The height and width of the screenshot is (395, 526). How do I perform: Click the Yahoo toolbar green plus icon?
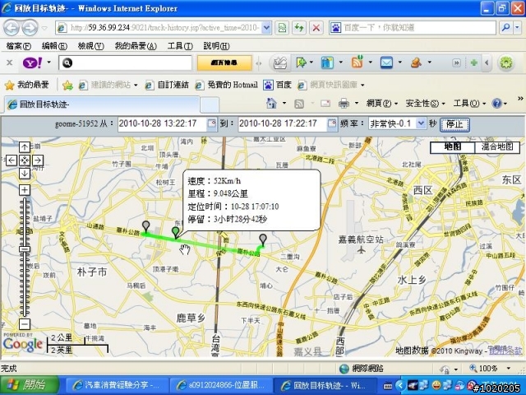coord(474,63)
